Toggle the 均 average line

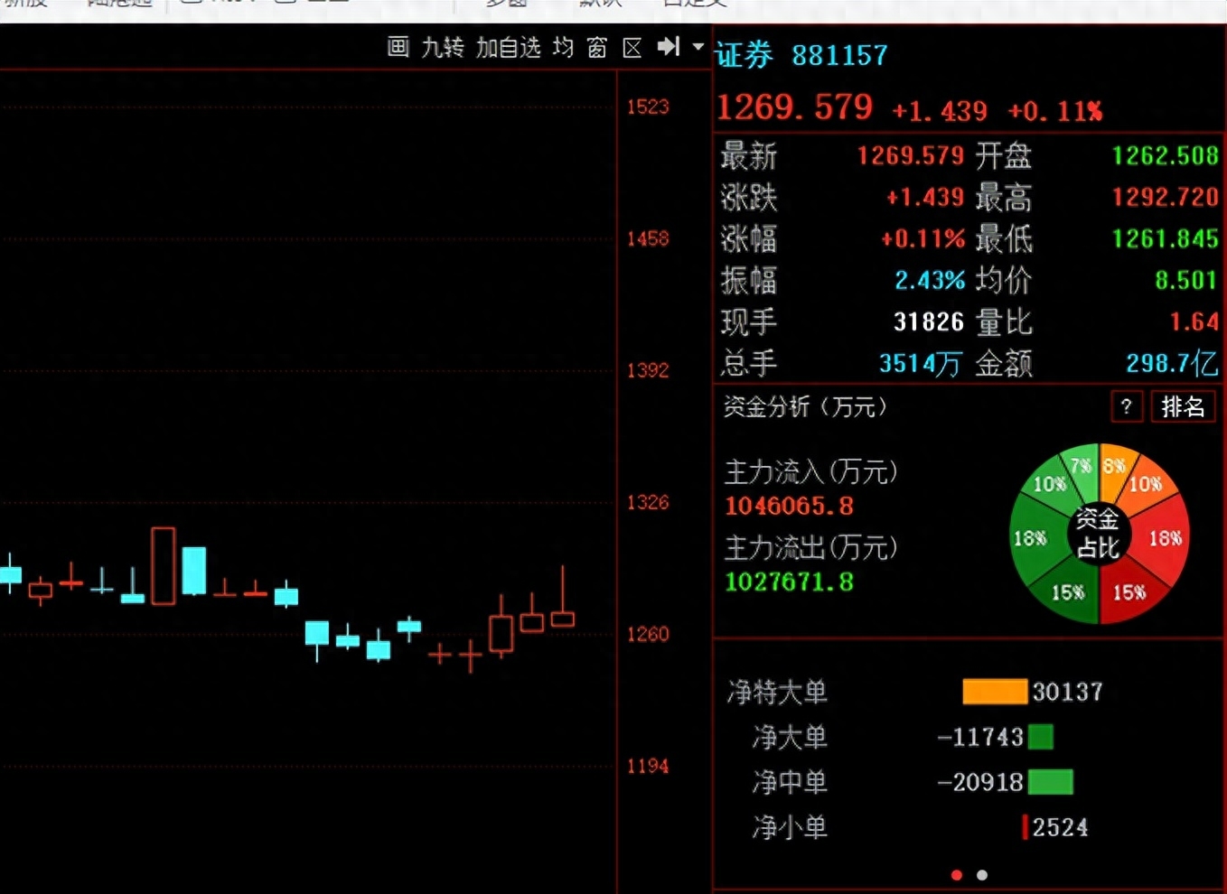tap(563, 47)
